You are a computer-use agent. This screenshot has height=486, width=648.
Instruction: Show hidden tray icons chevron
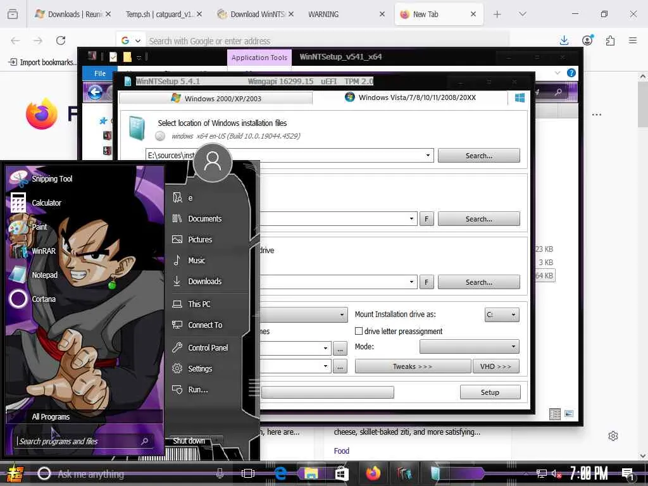coord(526,473)
